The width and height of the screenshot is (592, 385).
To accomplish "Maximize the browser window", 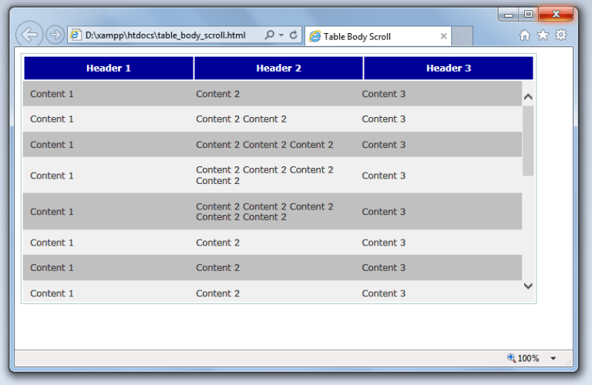I will [x=528, y=15].
